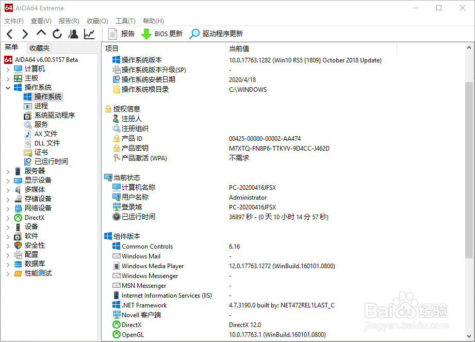Open the 收藏(O) menu
The width and height of the screenshot is (475, 342).
(x=97, y=21)
